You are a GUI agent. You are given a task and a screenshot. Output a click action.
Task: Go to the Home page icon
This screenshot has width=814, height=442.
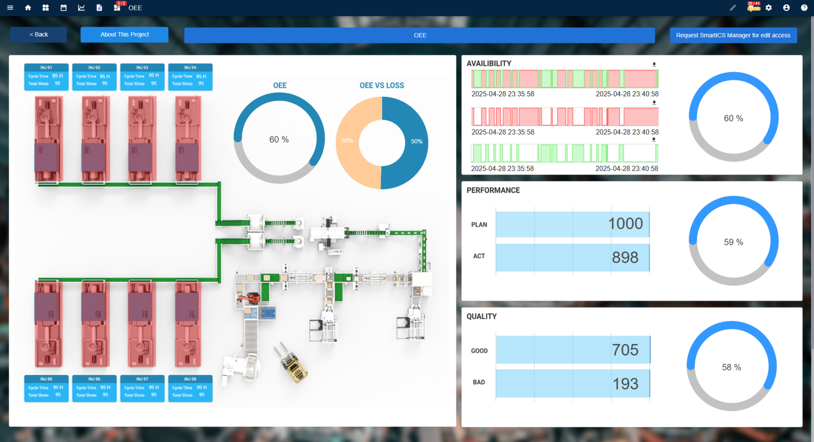coord(28,8)
